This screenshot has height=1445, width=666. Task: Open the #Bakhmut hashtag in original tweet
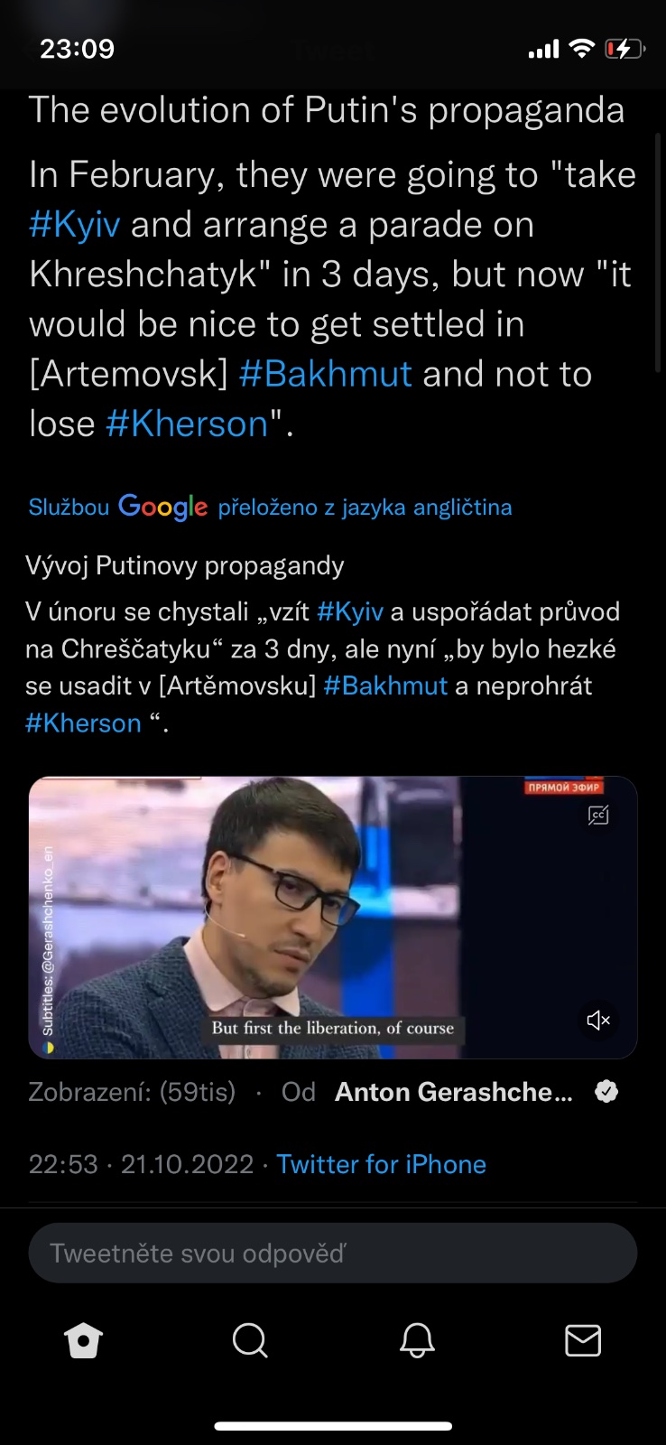(x=326, y=374)
